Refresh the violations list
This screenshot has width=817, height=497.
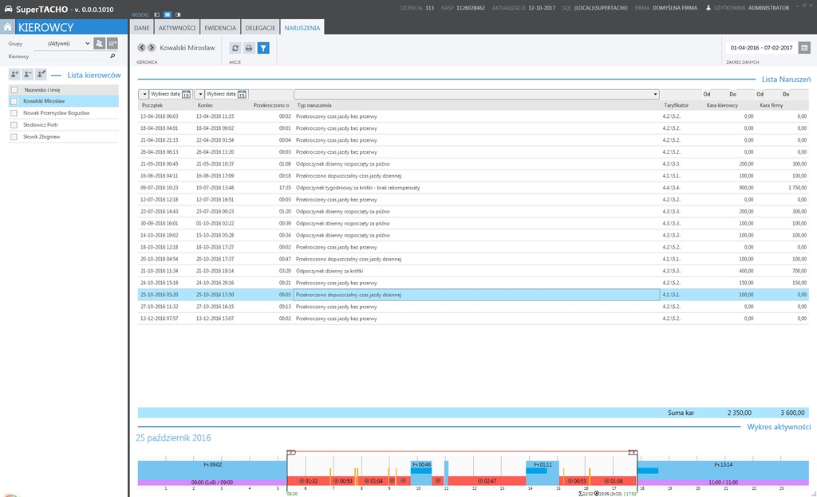point(235,49)
